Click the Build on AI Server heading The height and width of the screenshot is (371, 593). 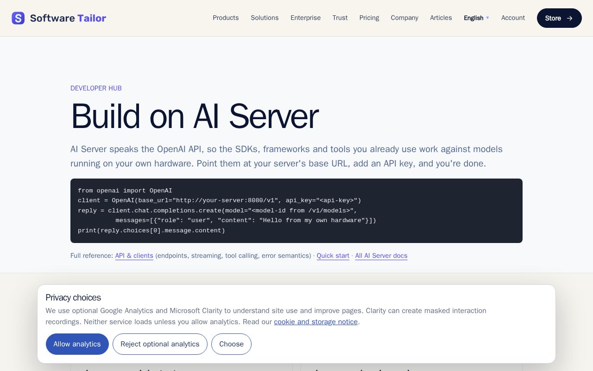coord(195,116)
